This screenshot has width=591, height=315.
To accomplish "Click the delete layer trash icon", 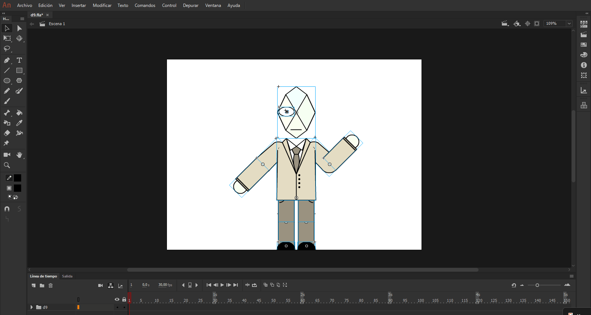I will click(x=51, y=285).
